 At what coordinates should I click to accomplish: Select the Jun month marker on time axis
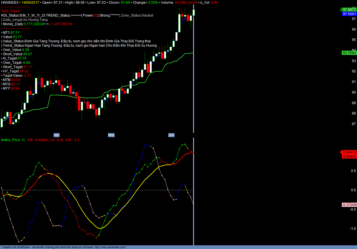(x=171, y=135)
